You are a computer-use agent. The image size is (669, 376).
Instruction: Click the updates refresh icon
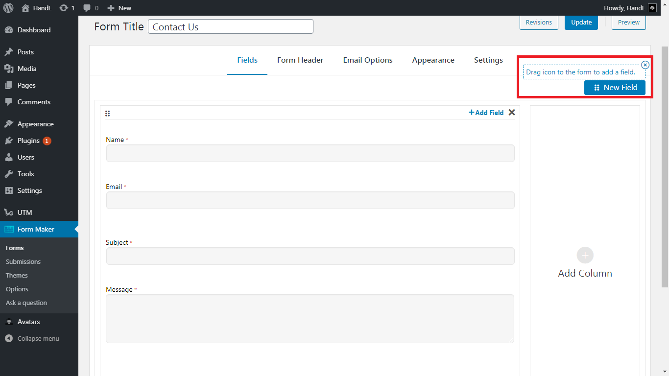click(x=64, y=8)
